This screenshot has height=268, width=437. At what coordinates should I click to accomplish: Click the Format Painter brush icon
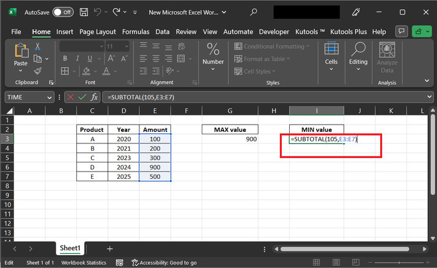pyautogui.click(x=38, y=71)
